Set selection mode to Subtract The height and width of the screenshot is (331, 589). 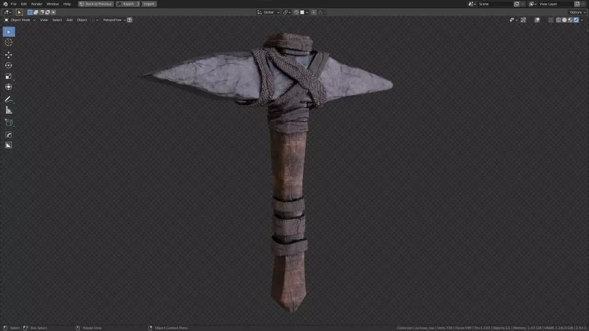[x=42, y=12]
